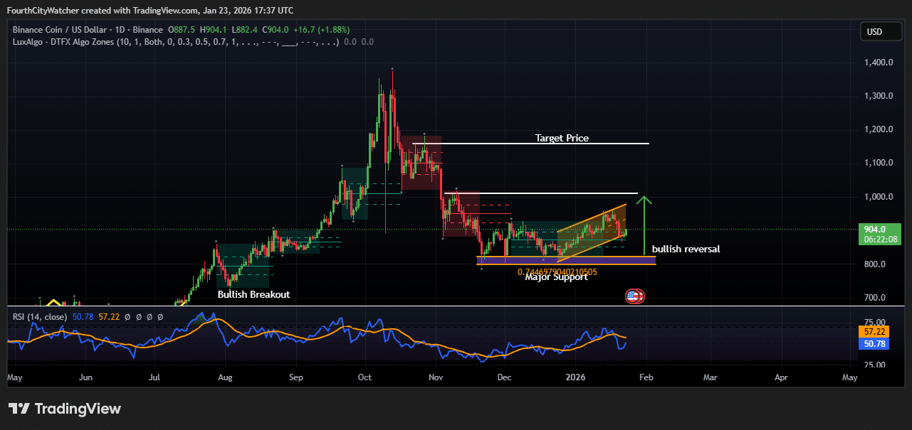Select the American flag sticker on the chart

point(634,296)
